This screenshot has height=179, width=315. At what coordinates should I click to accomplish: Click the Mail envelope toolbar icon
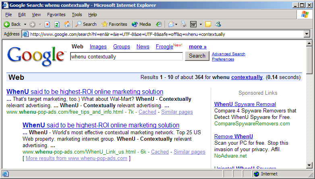(171, 24)
